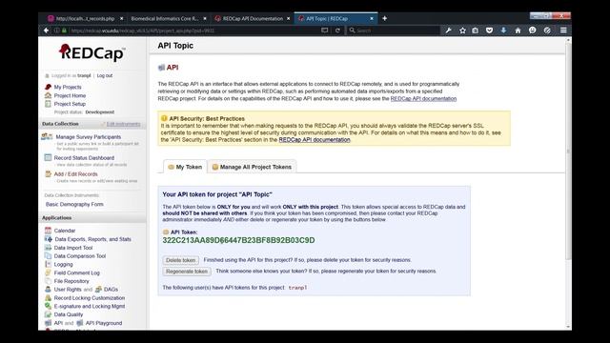Close the API Topic | REDCap tab
This screenshot has width=610, height=343.
click(372, 18)
